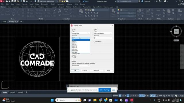Open the Angle Precision dropdown
Image resolution: width=184 pixels, height=103 pixels.
(103, 38)
